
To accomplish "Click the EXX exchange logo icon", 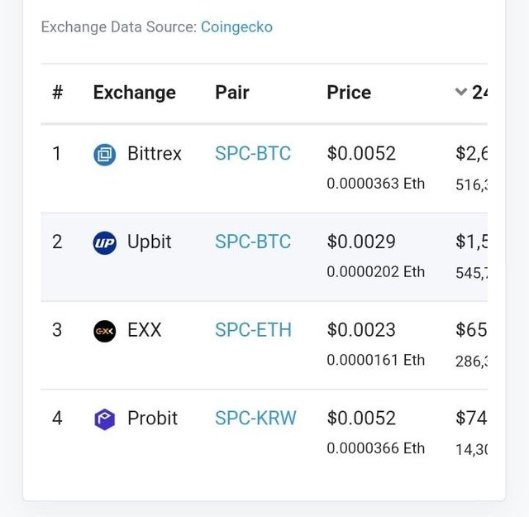I will (x=105, y=331).
